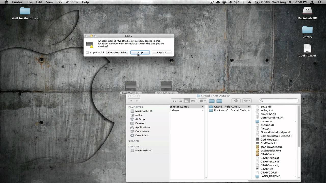
Task: Click the Finder search field
Action: 279,101
